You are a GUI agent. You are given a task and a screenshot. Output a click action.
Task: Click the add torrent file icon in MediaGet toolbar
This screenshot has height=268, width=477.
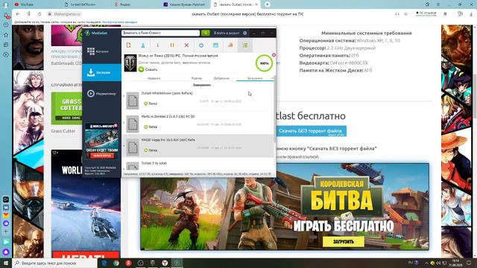pyautogui.click(x=128, y=45)
